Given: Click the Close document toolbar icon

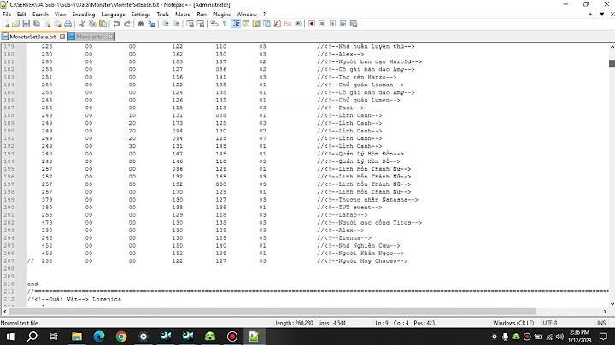Looking at the screenshot, I should coord(47,24).
